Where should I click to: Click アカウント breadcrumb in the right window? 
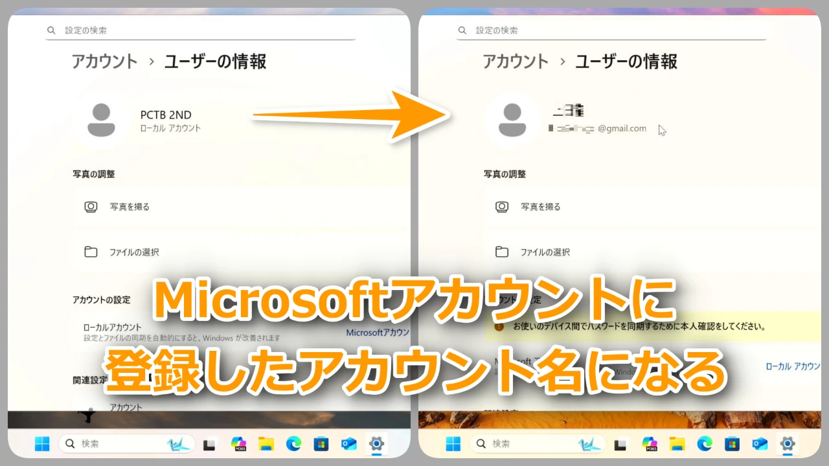(516, 61)
